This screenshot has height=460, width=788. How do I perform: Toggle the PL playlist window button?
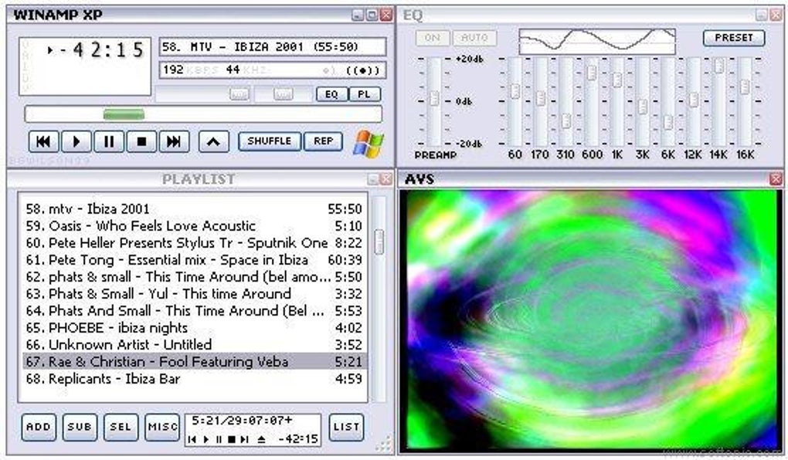[365, 94]
